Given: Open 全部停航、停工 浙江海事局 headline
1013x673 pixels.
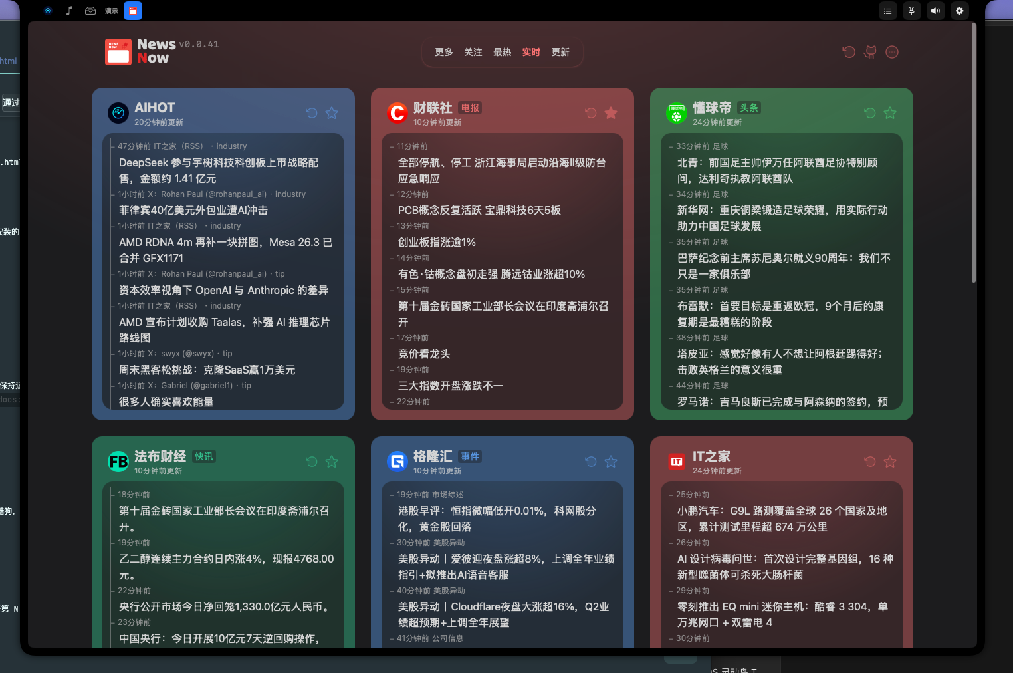Looking at the screenshot, I should point(502,170).
